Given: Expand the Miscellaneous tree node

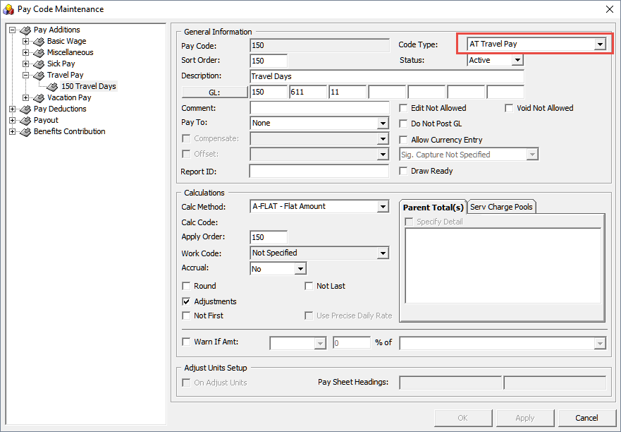Looking at the screenshot, I should [26, 52].
